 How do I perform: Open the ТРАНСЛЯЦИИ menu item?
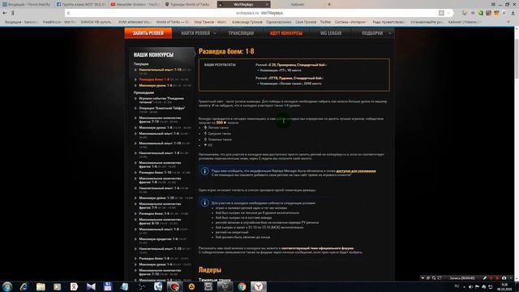(241, 33)
